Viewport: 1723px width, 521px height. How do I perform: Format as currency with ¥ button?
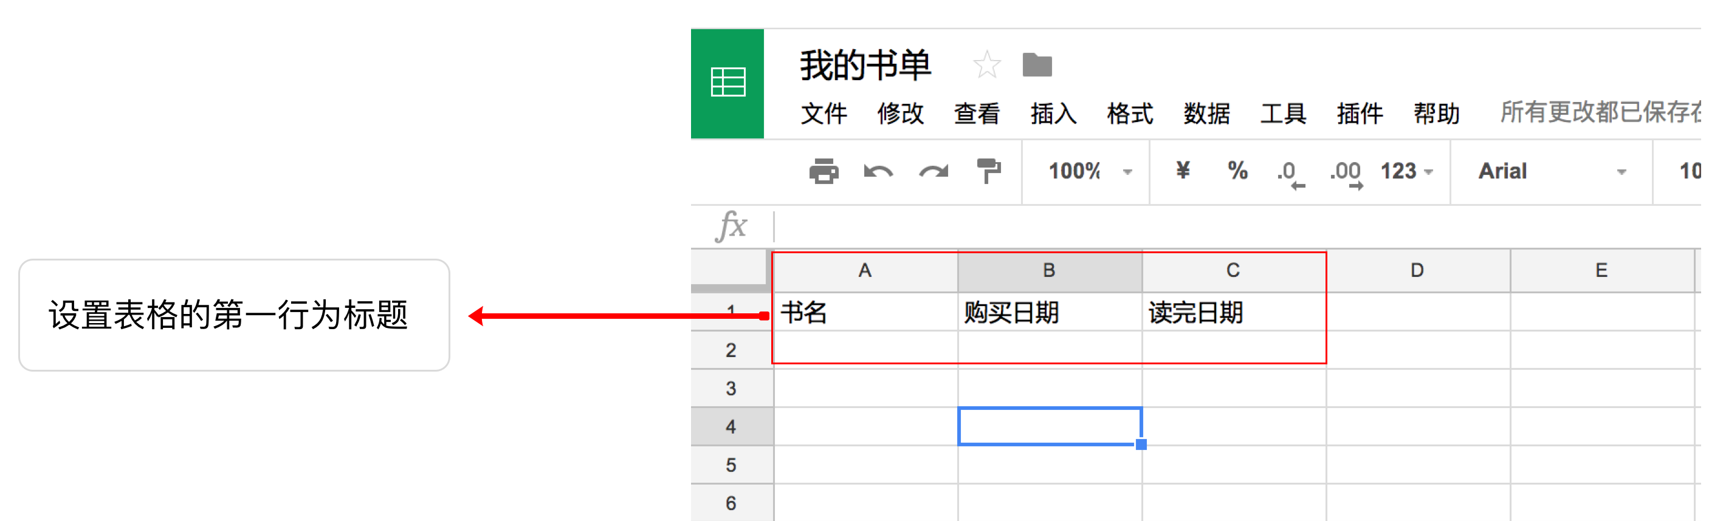pos(1183,171)
